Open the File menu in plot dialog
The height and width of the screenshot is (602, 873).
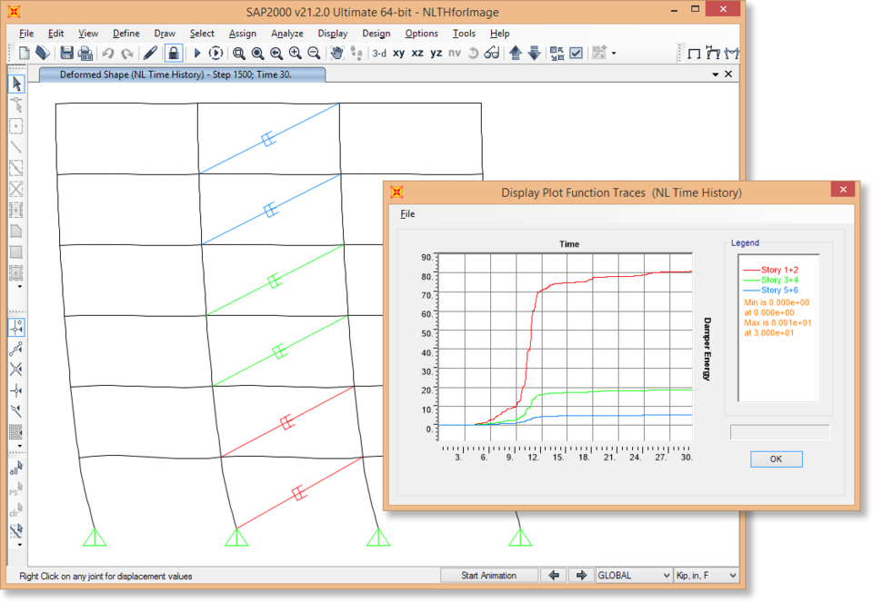pyautogui.click(x=407, y=214)
